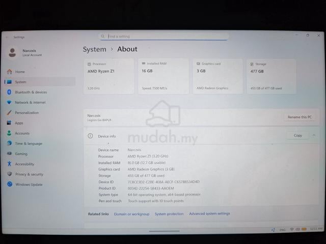Go back with the Settings back arrow
The height and width of the screenshot is (244, 326).
click(7, 37)
